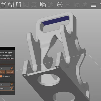
Task: Click the Remove instance minus circle icon
Action: tap(67, 5)
